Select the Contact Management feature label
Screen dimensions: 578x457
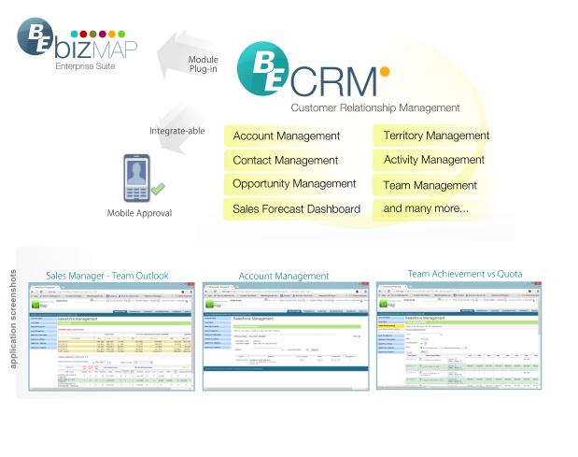[286, 161]
